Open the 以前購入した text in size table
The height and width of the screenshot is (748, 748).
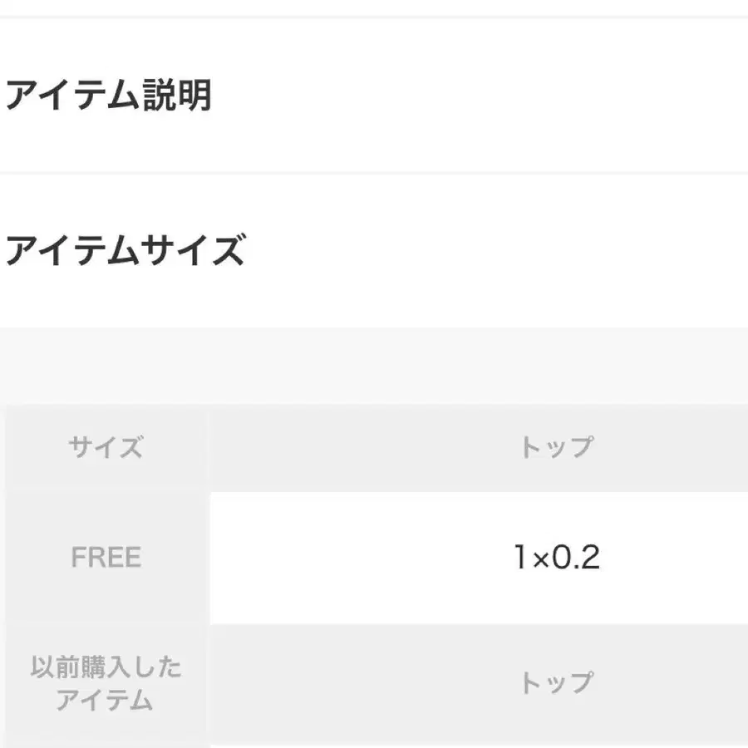click(x=106, y=667)
